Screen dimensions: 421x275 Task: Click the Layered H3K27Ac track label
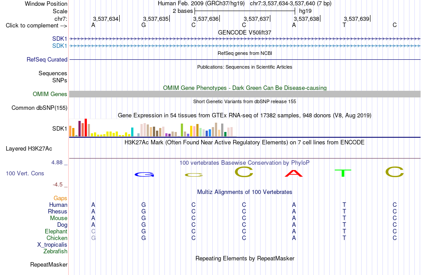click(29, 149)
